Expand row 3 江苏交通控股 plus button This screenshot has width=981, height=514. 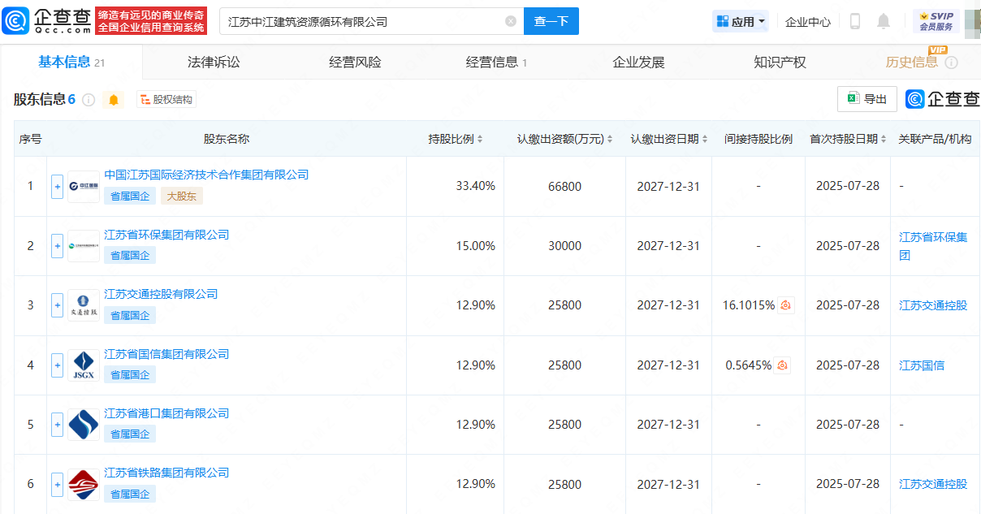point(57,306)
